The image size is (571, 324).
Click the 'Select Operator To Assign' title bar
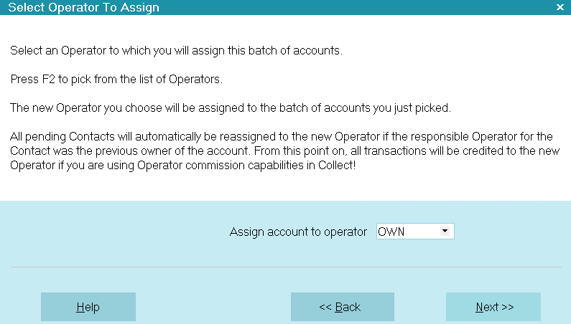pyautogui.click(x=286, y=7)
